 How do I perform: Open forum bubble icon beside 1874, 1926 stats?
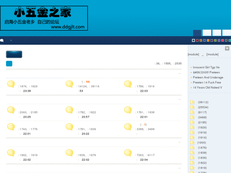(x=11, y=84)
